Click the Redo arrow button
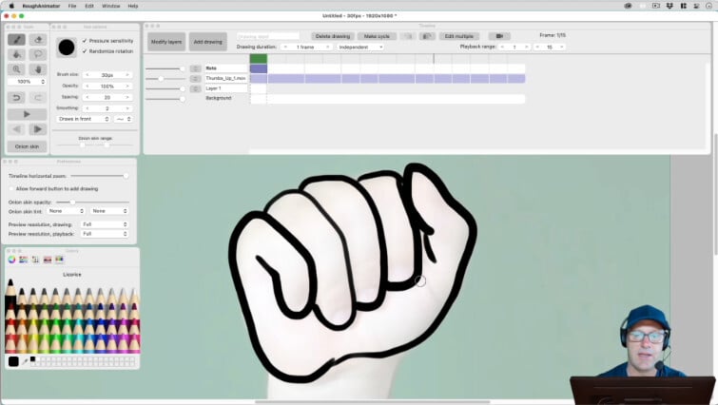The height and width of the screenshot is (405, 718). [38, 98]
